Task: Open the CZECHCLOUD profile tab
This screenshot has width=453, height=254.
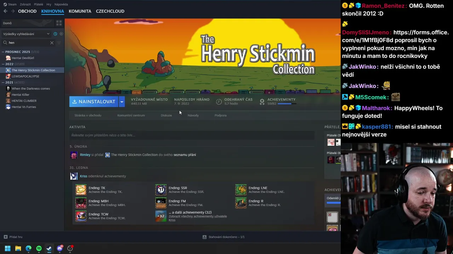Action: click(x=110, y=11)
